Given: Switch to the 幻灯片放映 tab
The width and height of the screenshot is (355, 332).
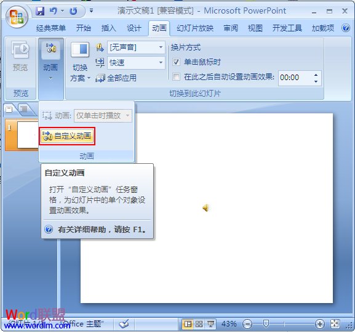Looking at the screenshot, I should 195,28.
